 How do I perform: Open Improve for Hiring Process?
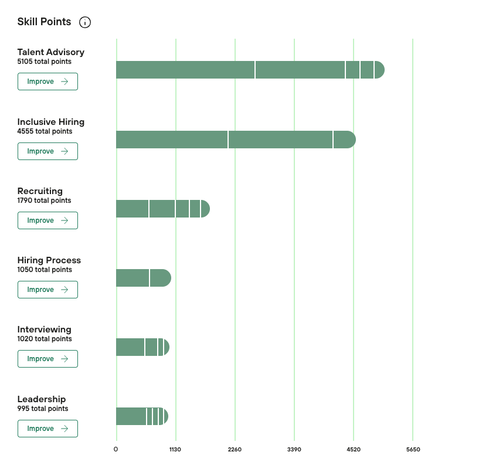coord(47,290)
